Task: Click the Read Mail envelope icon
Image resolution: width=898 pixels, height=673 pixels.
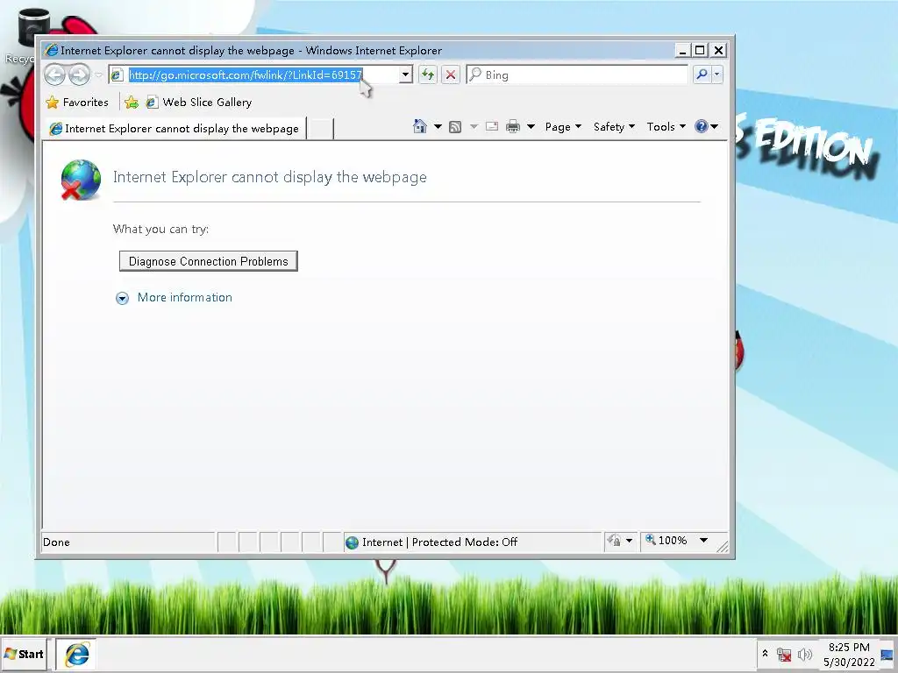Action: (491, 126)
